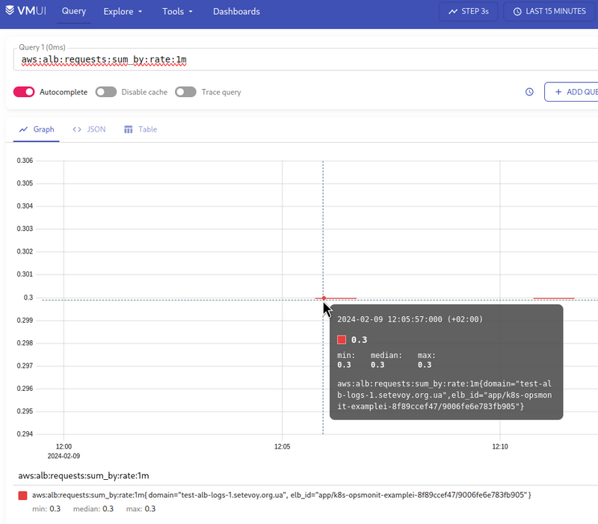Focus the Query 1 input field

306,60
